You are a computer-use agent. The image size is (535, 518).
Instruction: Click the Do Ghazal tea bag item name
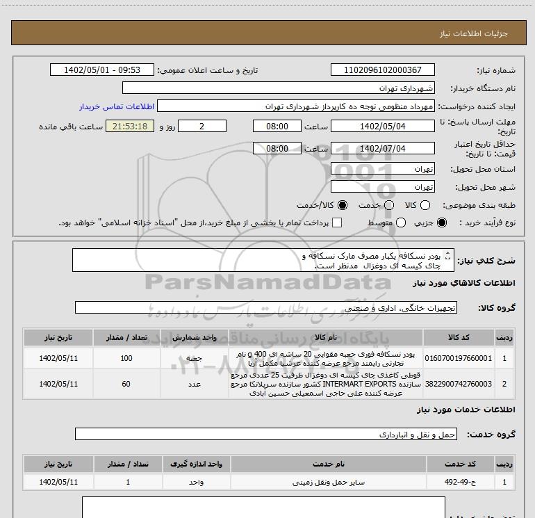[325, 384]
